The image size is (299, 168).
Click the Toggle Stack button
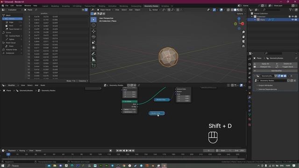tap(286, 67)
